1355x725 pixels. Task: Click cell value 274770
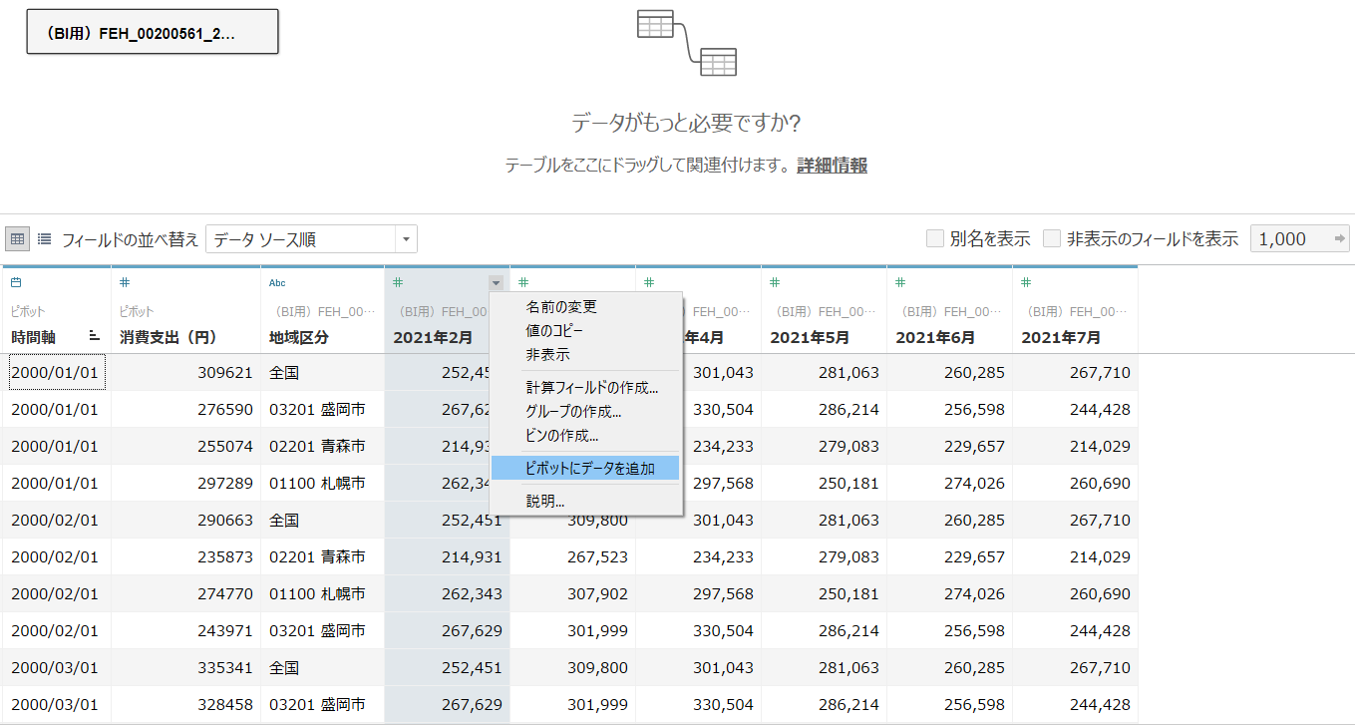point(224,594)
